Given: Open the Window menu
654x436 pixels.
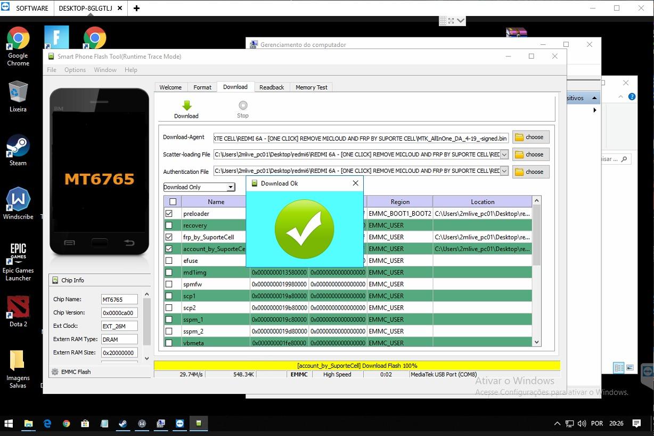Looking at the screenshot, I should [x=105, y=70].
